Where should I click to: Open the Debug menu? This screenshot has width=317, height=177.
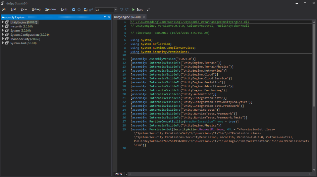[x=36, y=9]
